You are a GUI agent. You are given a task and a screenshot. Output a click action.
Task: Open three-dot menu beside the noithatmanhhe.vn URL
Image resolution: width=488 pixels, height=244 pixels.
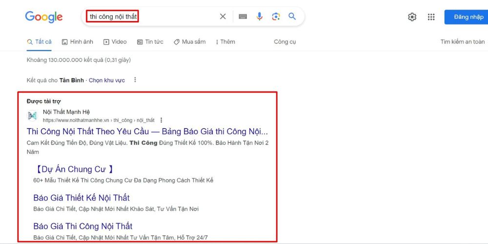[x=161, y=120]
